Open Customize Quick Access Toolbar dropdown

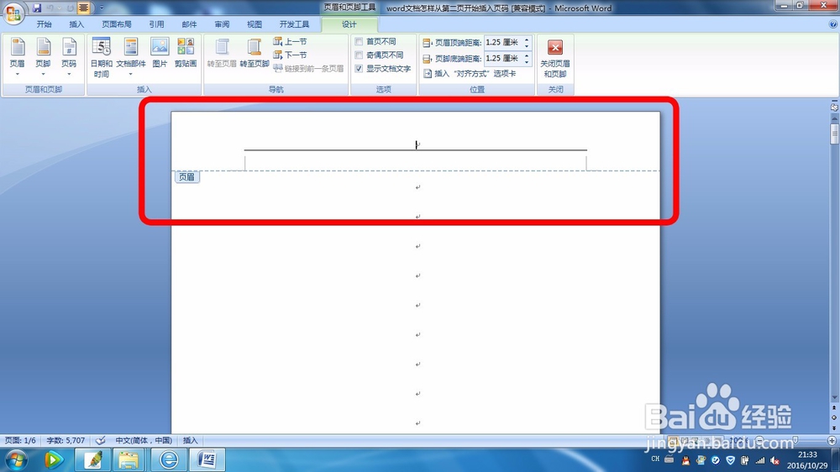pos(102,8)
